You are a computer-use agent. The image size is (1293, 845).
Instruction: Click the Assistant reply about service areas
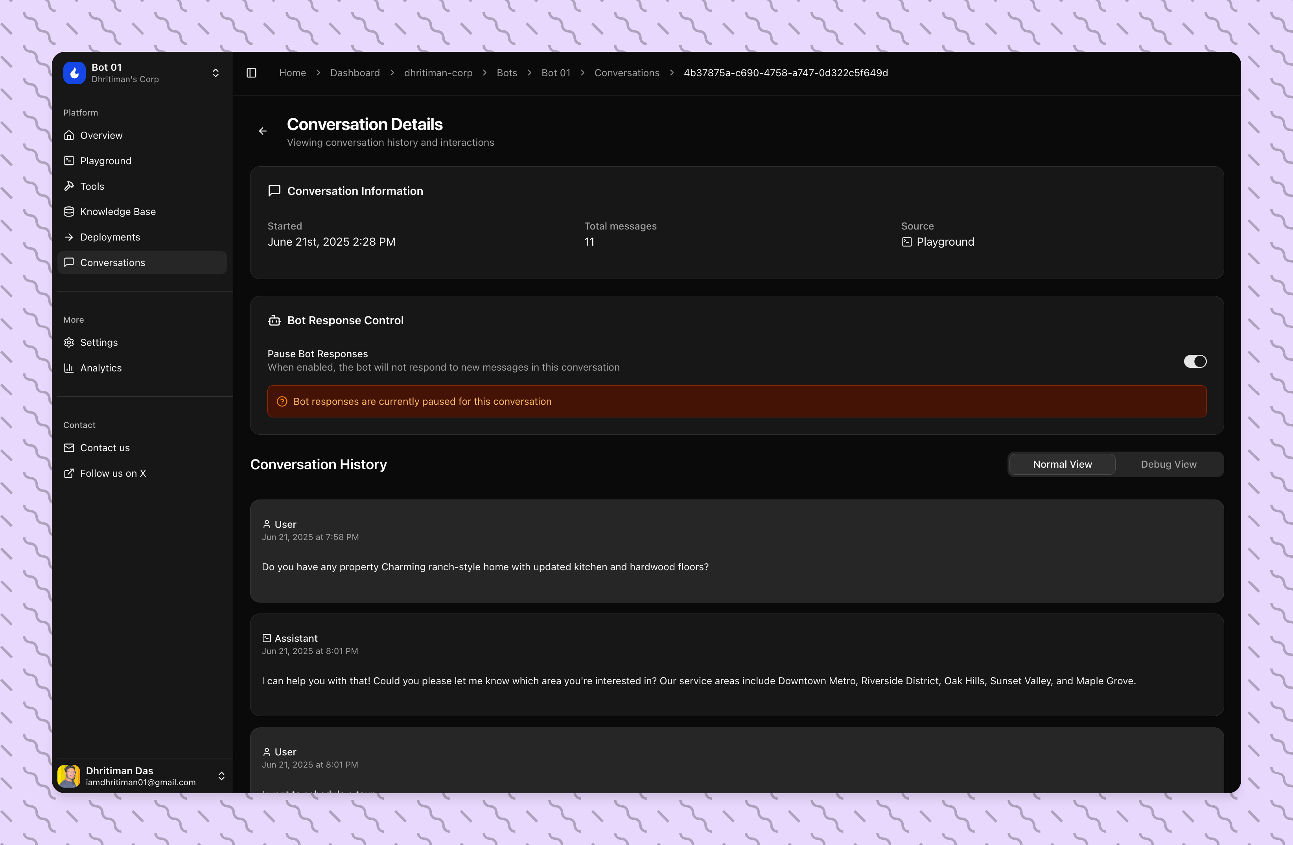pyautogui.click(x=699, y=680)
